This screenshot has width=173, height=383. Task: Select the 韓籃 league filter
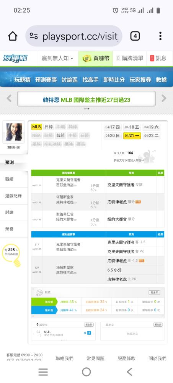coord(61,135)
